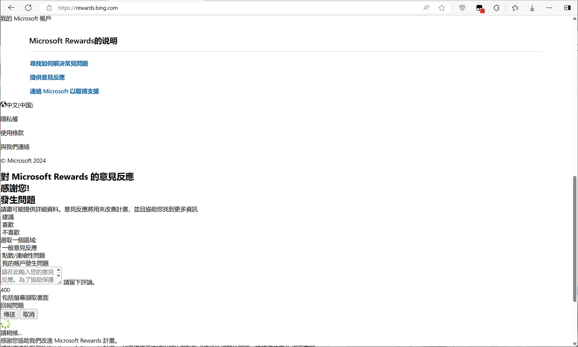Open extension icon with red badge
This screenshot has width=578, height=347.
coord(480,8)
